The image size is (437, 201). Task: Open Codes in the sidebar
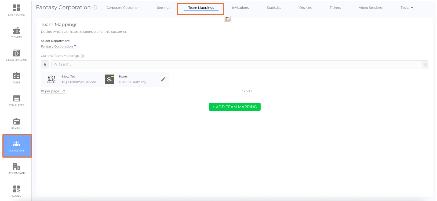[x=16, y=191]
